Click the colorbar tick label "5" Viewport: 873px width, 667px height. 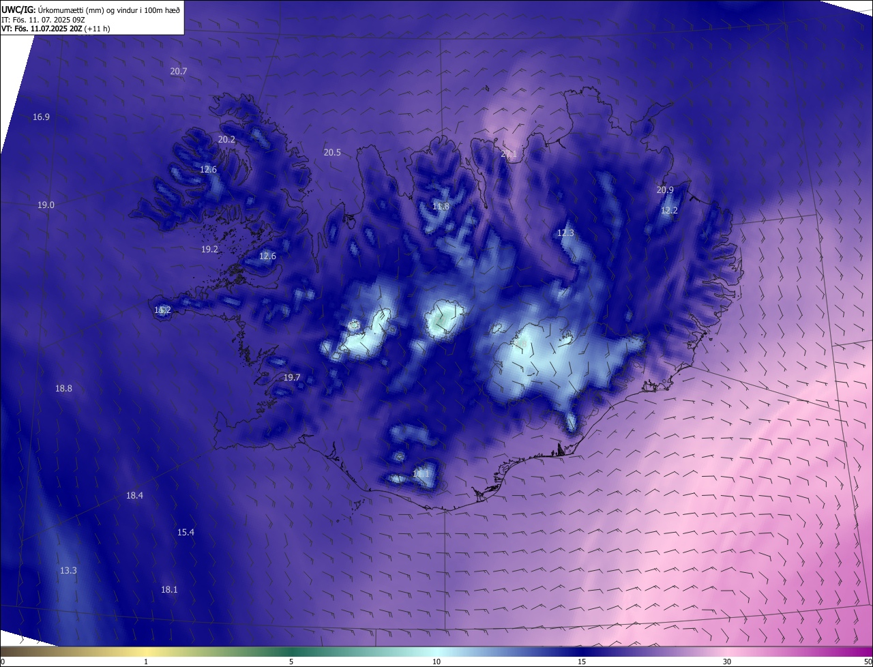pos(291,662)
